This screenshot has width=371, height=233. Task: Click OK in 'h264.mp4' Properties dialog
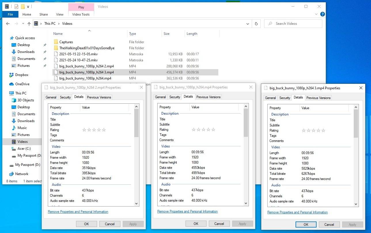196,224
